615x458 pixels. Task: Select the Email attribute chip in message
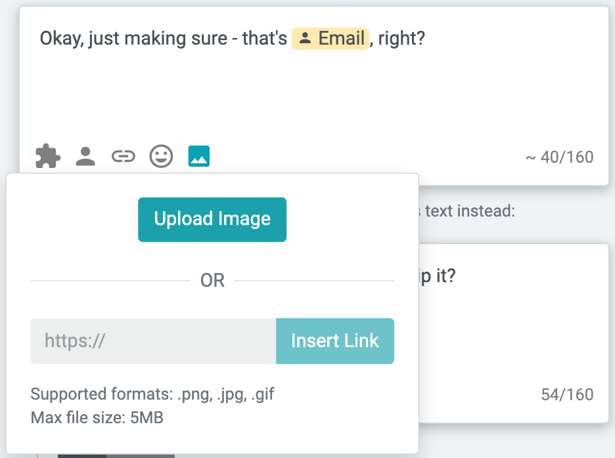click(x=330, y=39)
